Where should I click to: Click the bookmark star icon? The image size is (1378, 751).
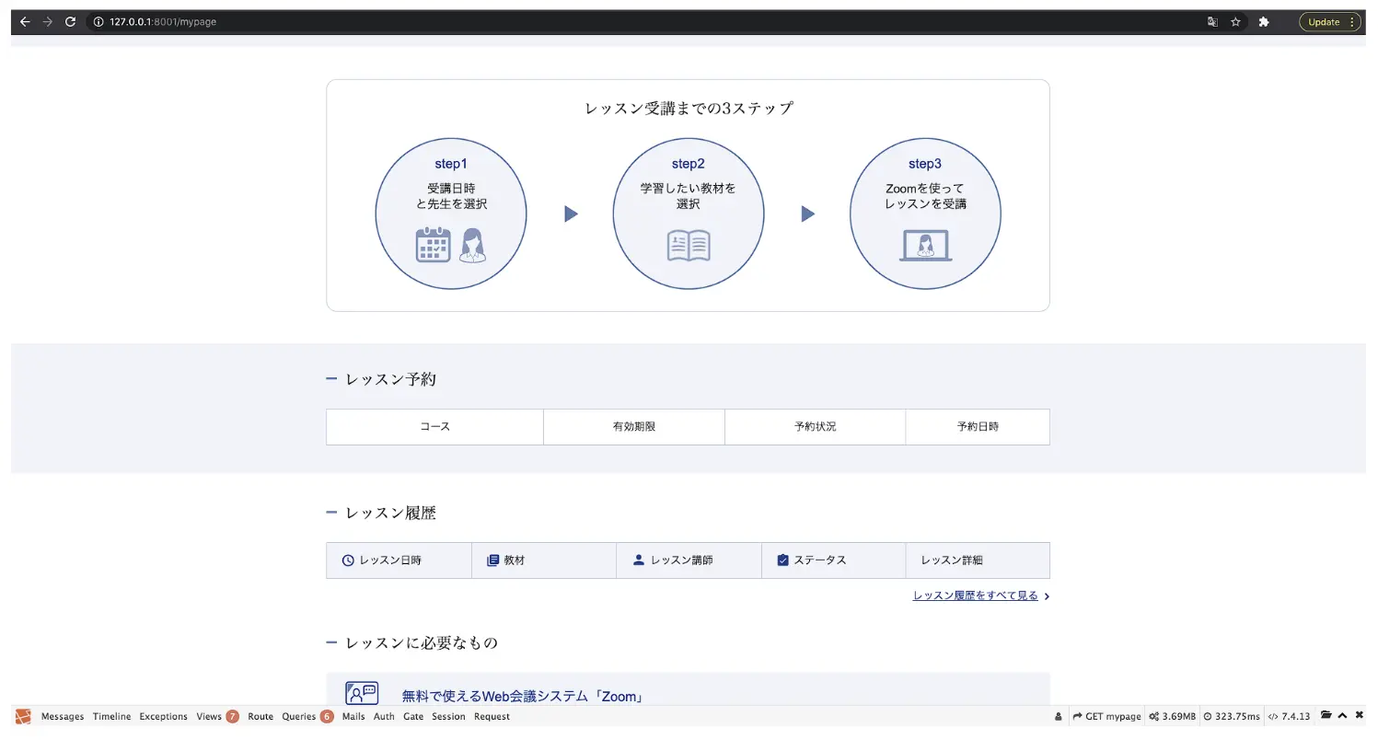click(1235, 22)
